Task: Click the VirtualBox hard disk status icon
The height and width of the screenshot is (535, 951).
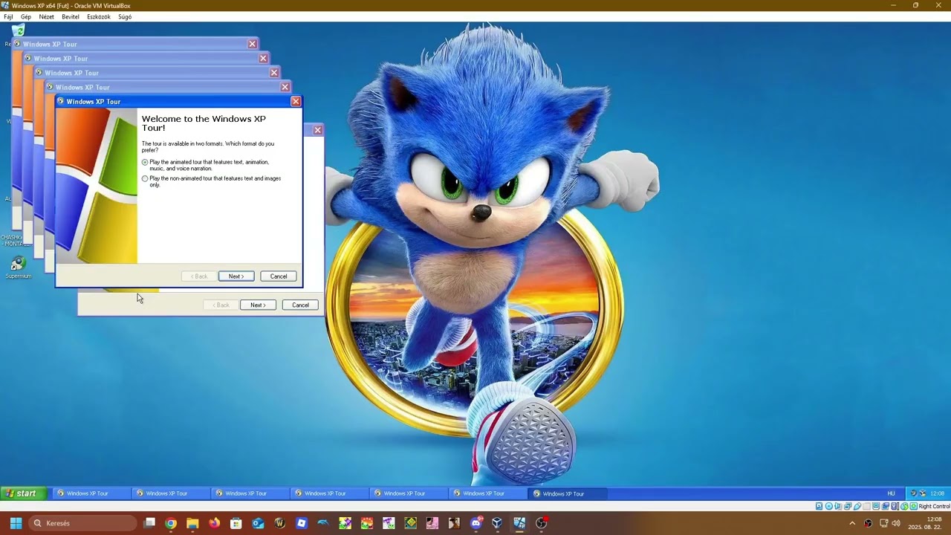Action: pos(819,506)
